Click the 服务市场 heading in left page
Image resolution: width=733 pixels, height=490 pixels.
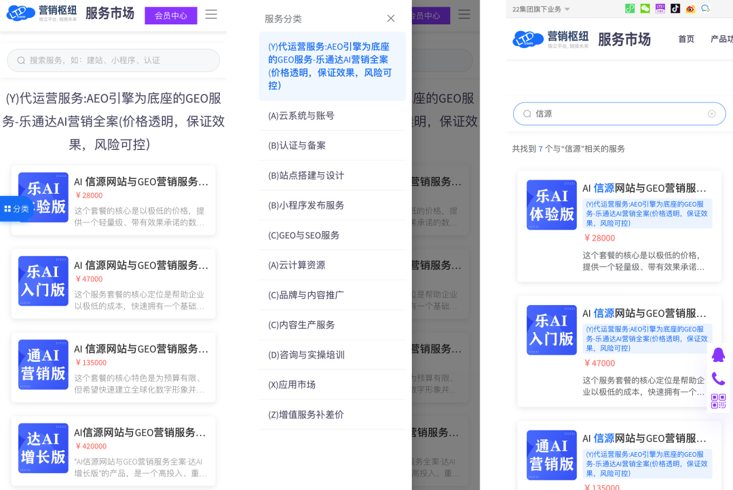pos(110,13)
